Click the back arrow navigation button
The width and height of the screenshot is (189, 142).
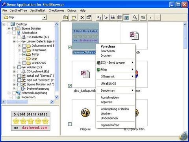click(x=151, y=17)
